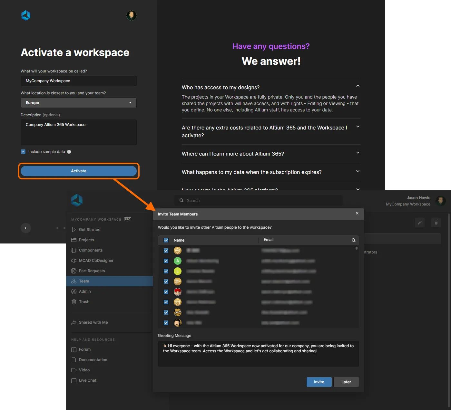Click the trash delete icon in toolbar
Image resolution: width=451 pixels, height=410 pixels.
[436, 223]
